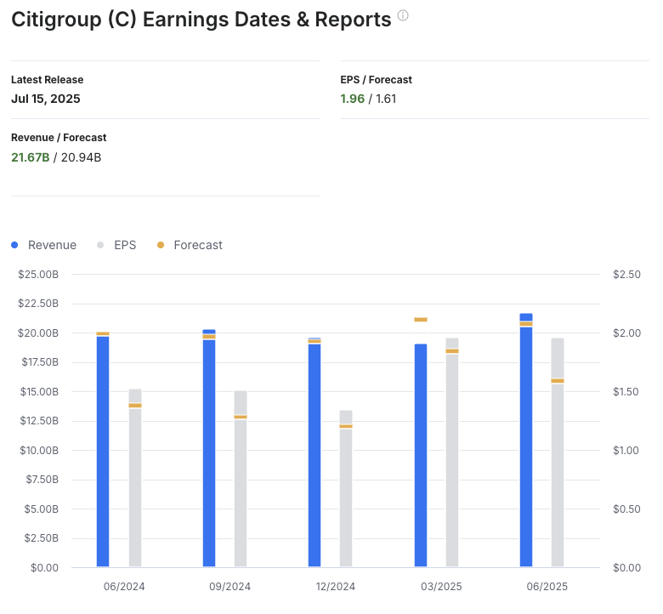
Task: Click the 06/2024 EPS forecast marker
Action: pyautogui.click(x=135, y=406)
